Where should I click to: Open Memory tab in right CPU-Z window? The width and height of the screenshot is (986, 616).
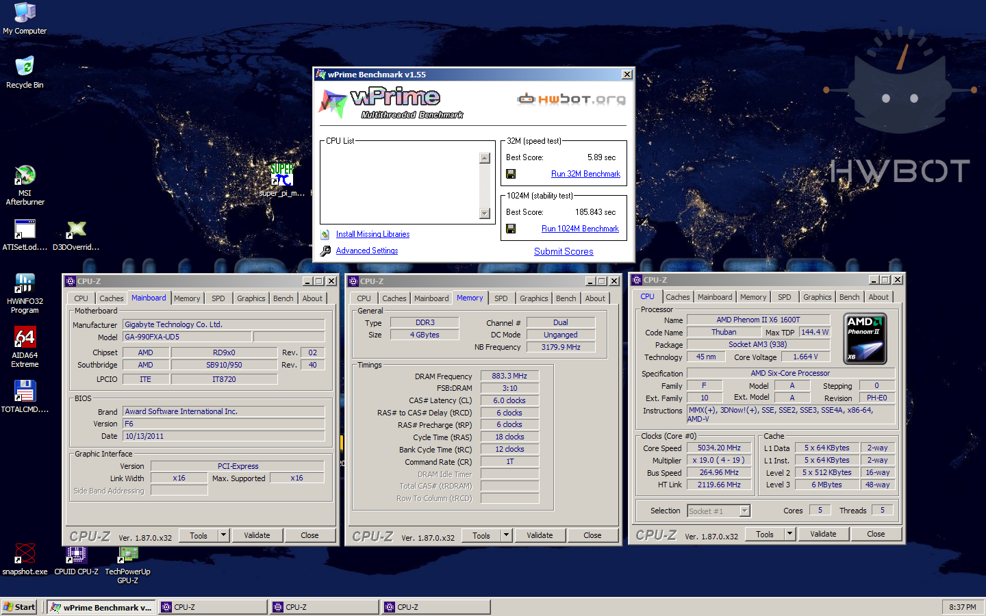(x=753, y=297)
